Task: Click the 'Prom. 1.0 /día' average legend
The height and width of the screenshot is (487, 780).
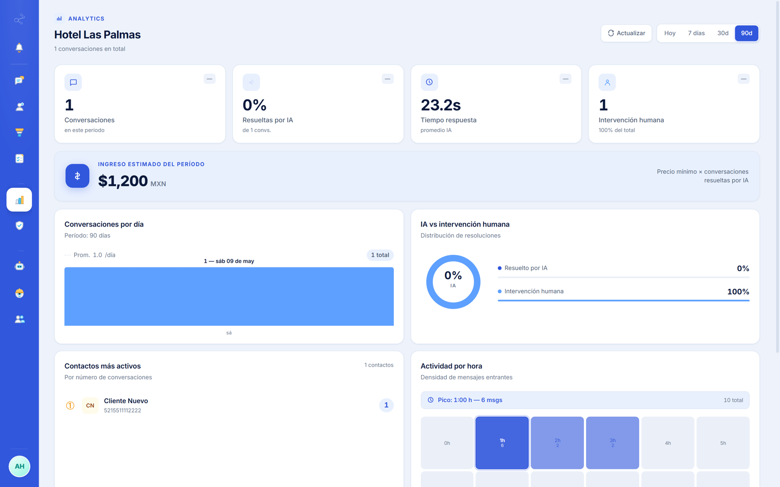Action: pyautogui.click(x=90, y=255)
